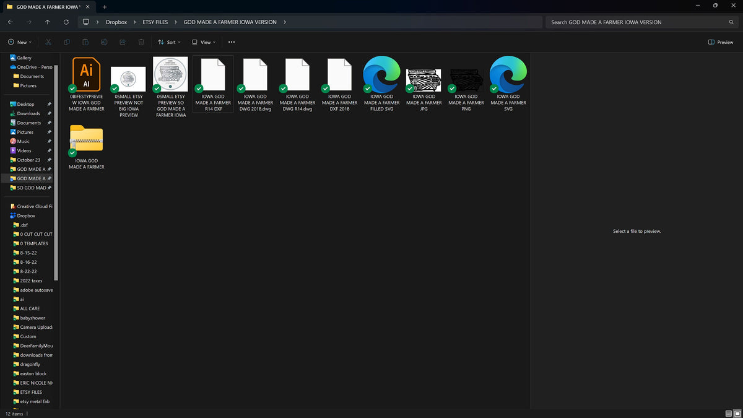Image resolution: width=743 pixels, height=418 pixels.
Task: Select IOWA GOD MADE A FARMER DWG R14.dwg
Action: click(x=297, y=84)
